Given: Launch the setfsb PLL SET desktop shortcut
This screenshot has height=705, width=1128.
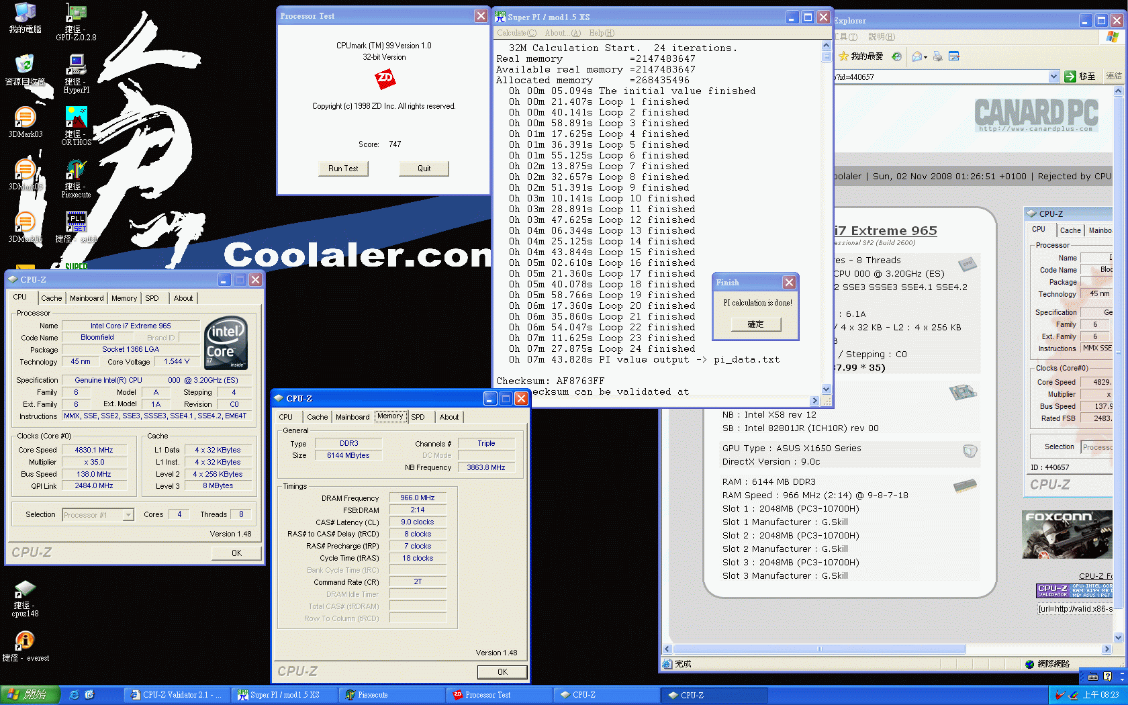Looking at the screenshot, I should pos(76,228).
